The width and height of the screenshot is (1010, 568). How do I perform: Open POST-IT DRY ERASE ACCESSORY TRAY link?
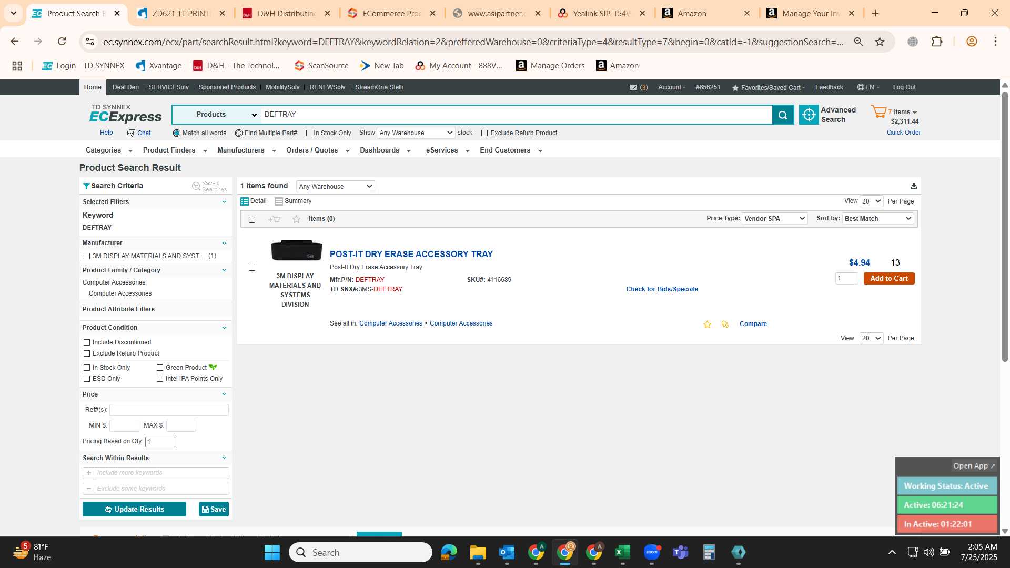pyautogui.click(x=411, y=255)
